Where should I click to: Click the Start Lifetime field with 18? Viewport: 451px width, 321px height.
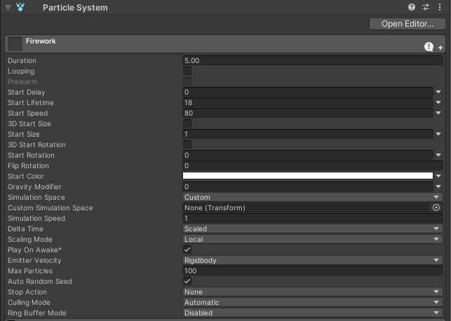click(x=308, y=102)
